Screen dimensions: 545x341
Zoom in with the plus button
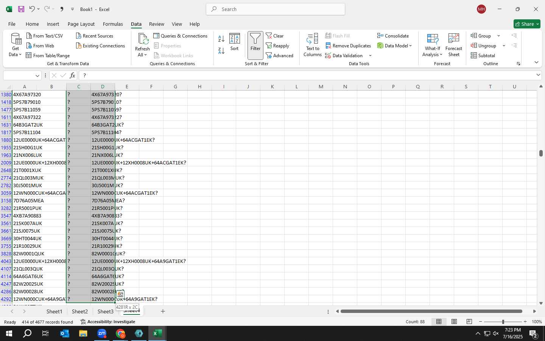(525, 322)
